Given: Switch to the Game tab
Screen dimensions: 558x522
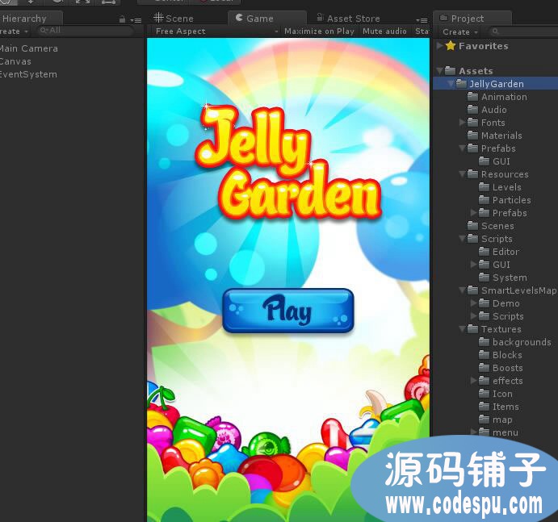Looking at the screenshot, I should pyautogui.click(x=267, y=18).
